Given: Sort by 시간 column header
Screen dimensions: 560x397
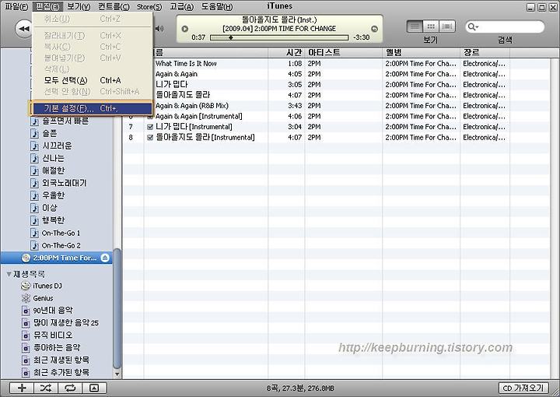Looking at the screenshot, I should click(x=286, y=52).
